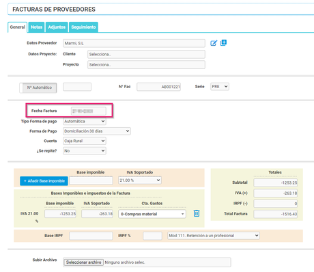The height and width of the screenshot is (272, 314).
Task: Open IVA Soportado 21.00 % dropdown
Action: pos(140,180)
